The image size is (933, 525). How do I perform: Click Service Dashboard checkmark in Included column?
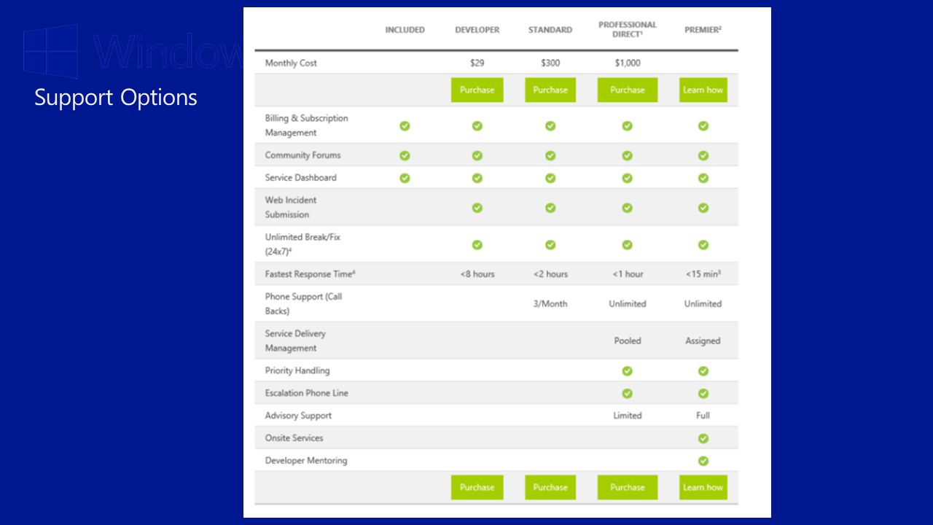tap(405, 178)
